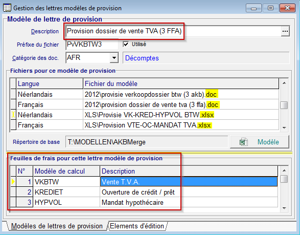Image resolution: width=300 pixels, height=235 pixels.
Task: Maximize the Gestion des lettres window
Action: pyautogui.click(x=270, y=8)
